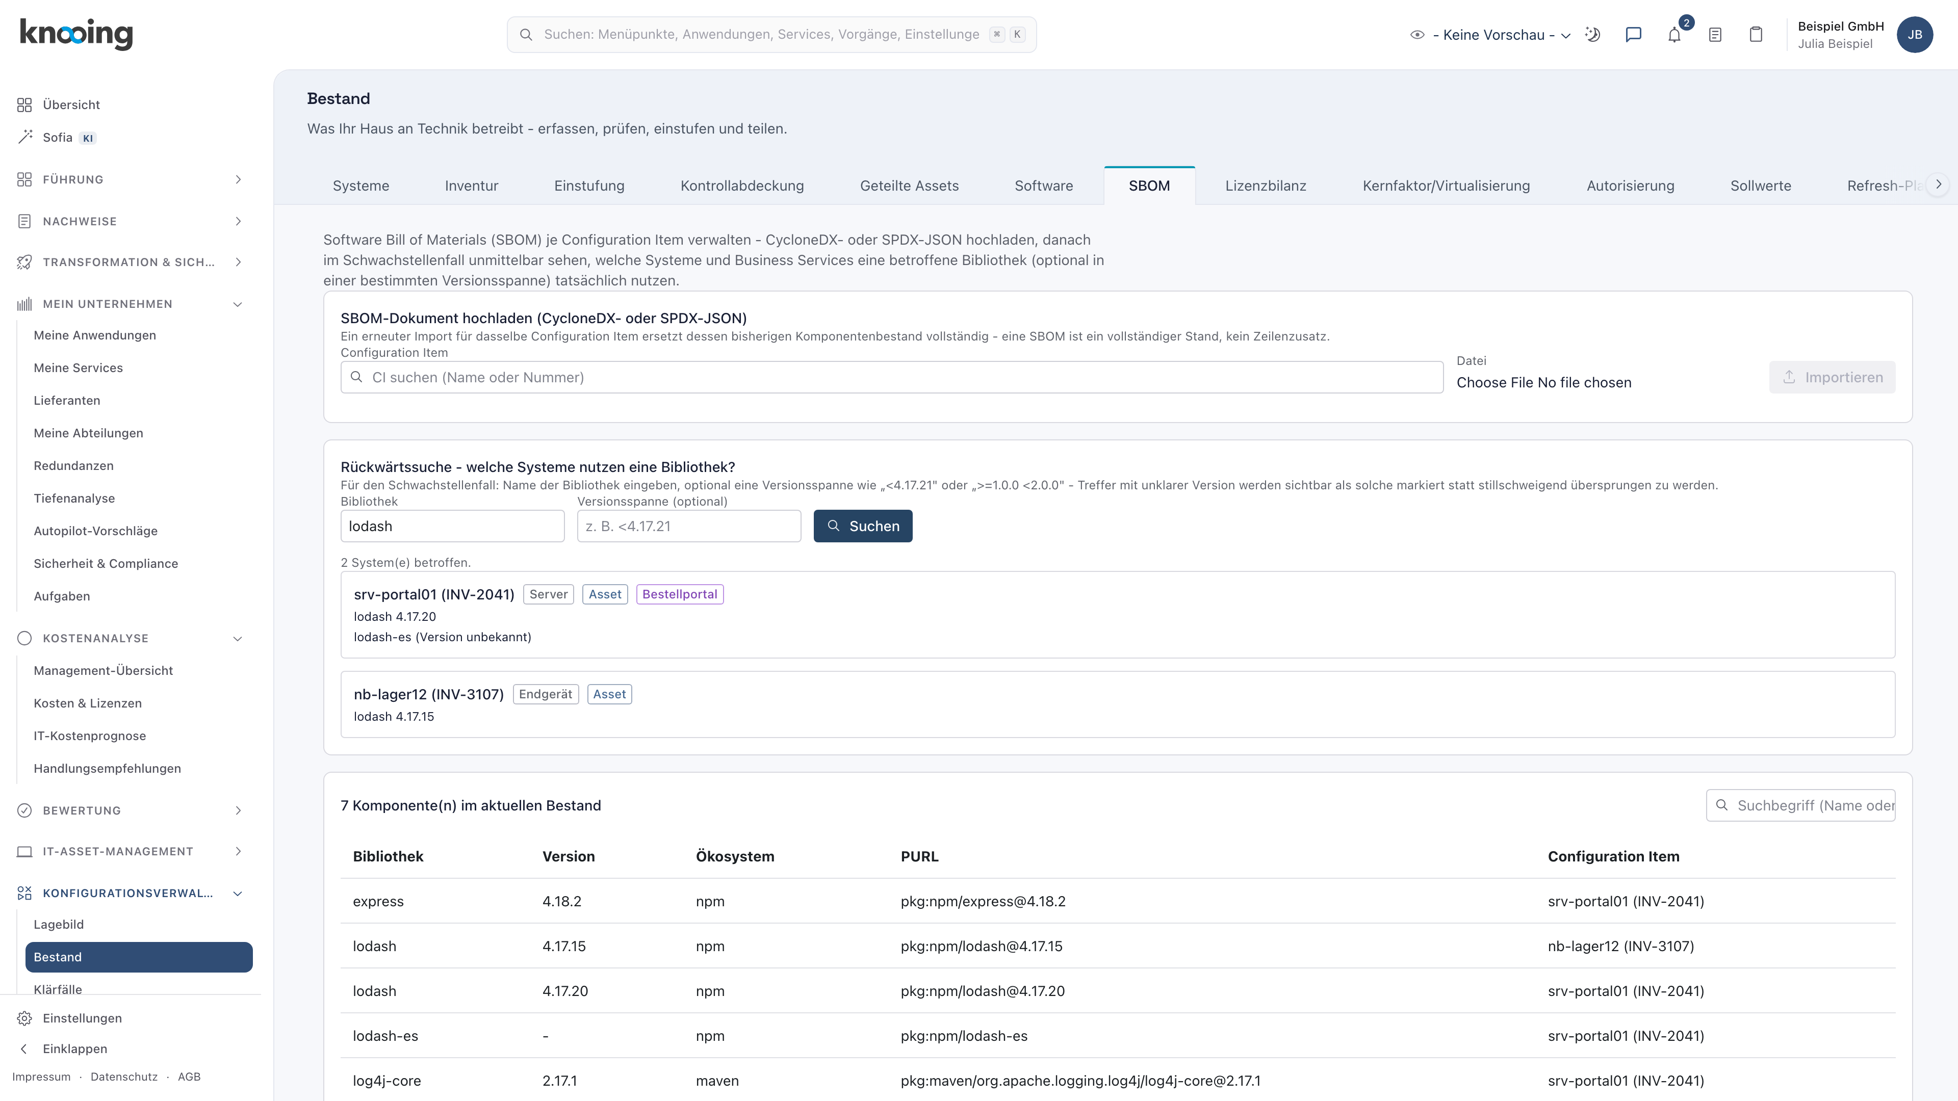Open the chat messages icon

coord(1633,34)
